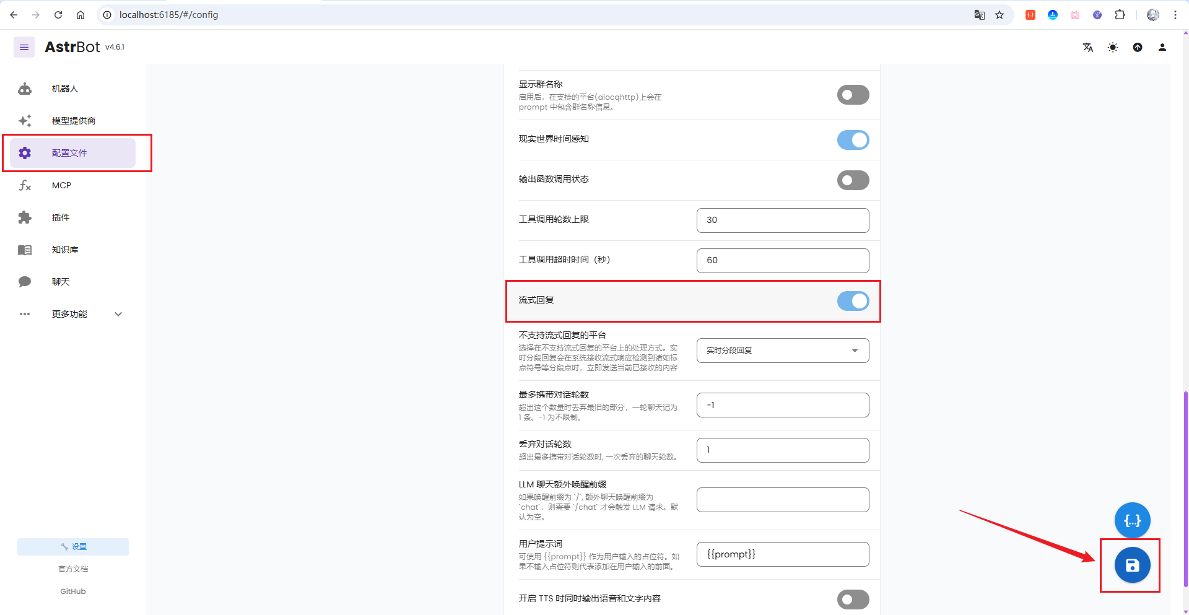The image size is (1189, 615).
Task: Go to 模型提供商 in sidebar
Action: pyautogui.click(x=73, y=121)
